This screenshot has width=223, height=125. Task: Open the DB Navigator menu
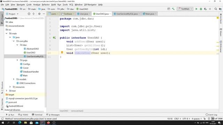click(x=90, y=5)
